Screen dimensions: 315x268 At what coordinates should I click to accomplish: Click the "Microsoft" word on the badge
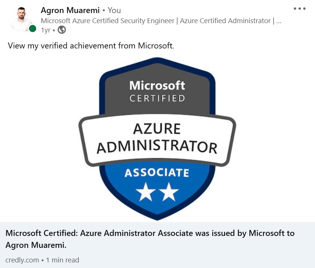157,85
